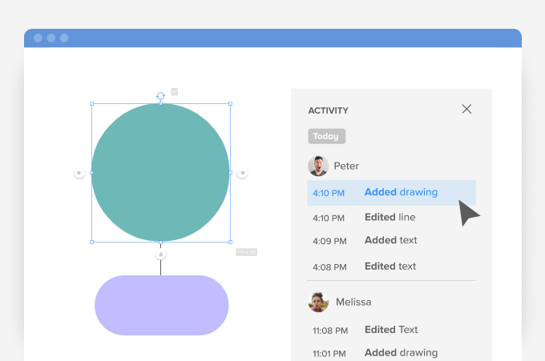Click the right connector handle beside the circle
The height and width of the screenshot is (361, 545).
coord(242,173)
